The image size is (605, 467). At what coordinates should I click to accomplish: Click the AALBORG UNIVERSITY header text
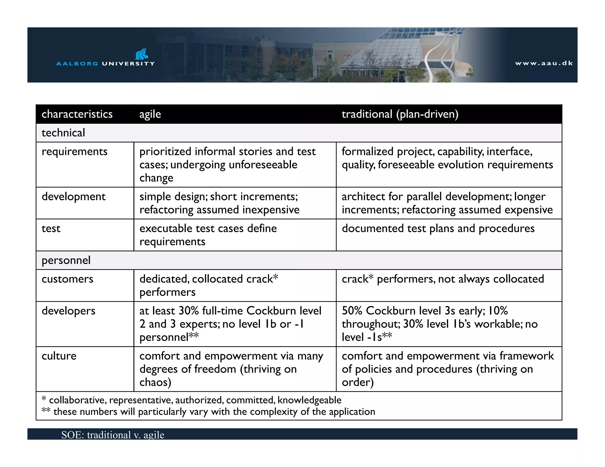[105, 63]
